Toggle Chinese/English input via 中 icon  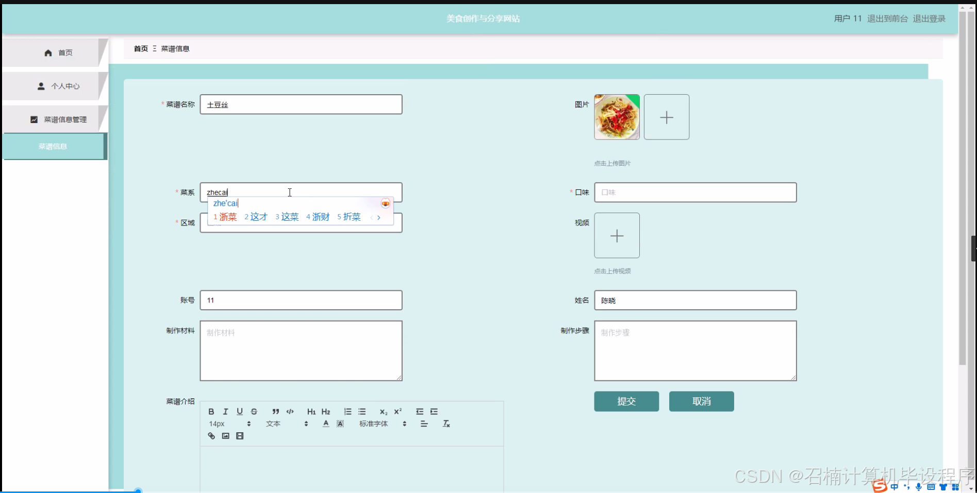tap(896, 486)
